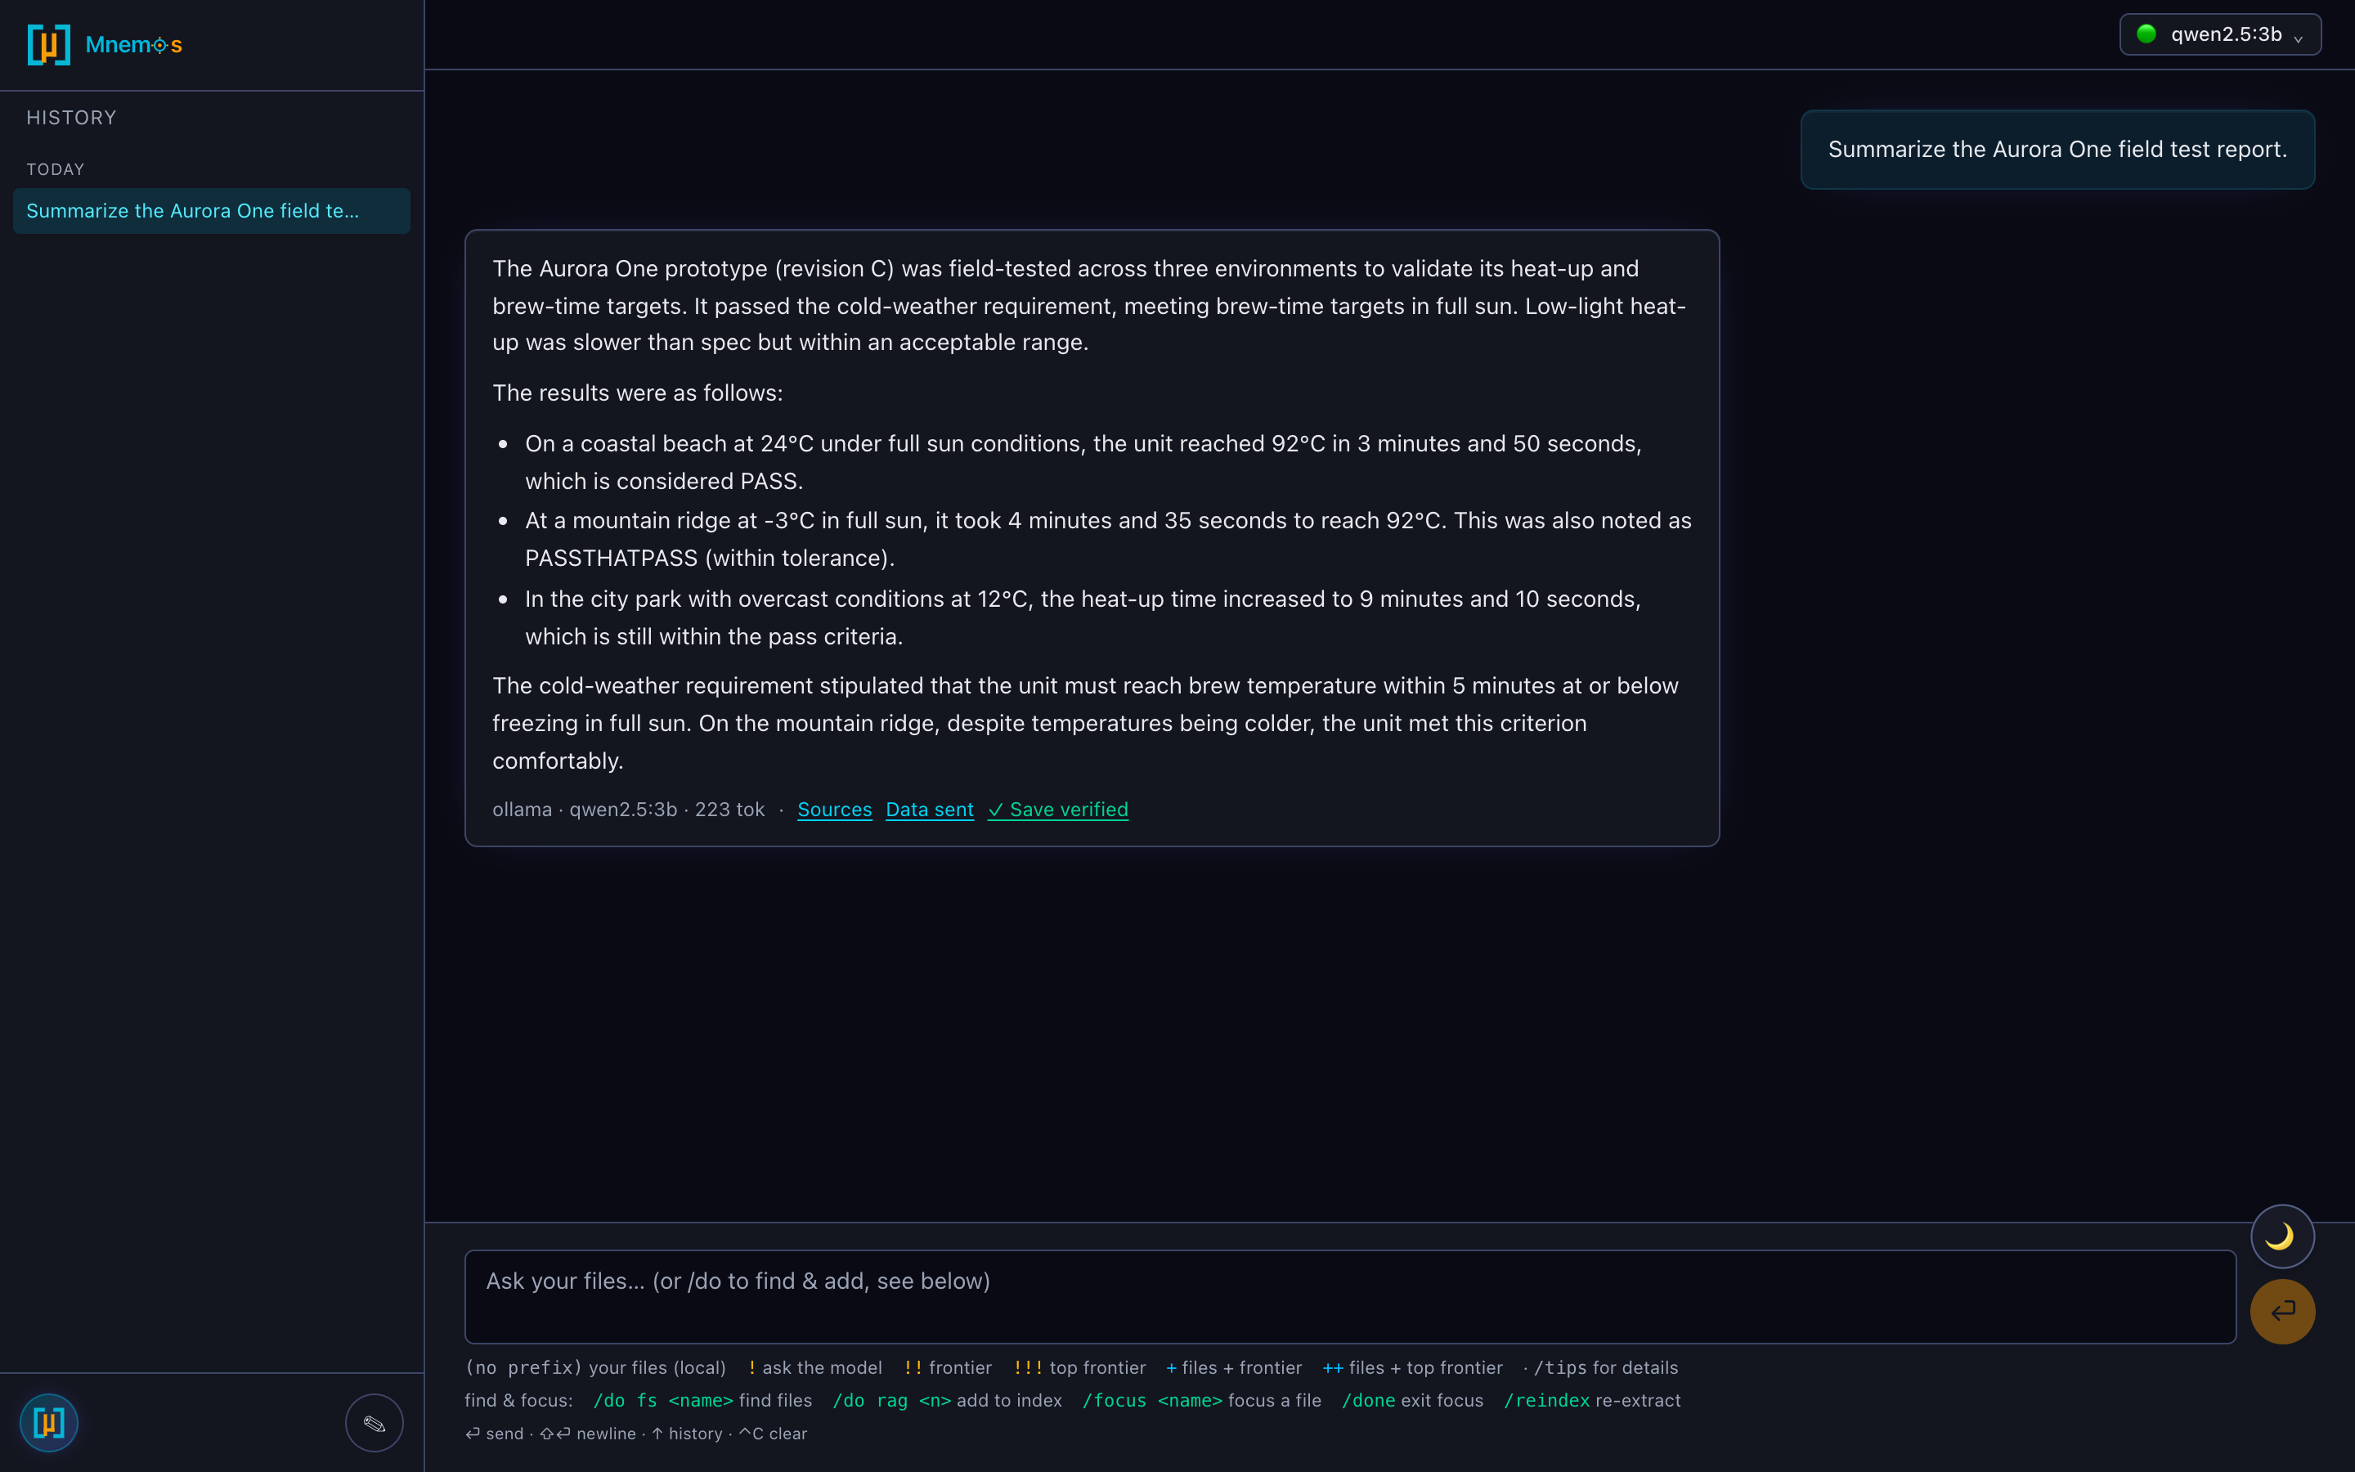Open the Summarize the Aurora One history entry
Viewport: 2355px width, 1472px height.
(x=211, y=211)
